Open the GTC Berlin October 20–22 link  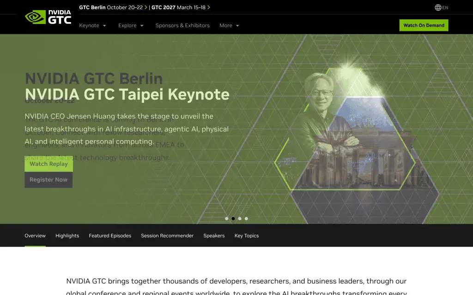[x=111, y=7]
